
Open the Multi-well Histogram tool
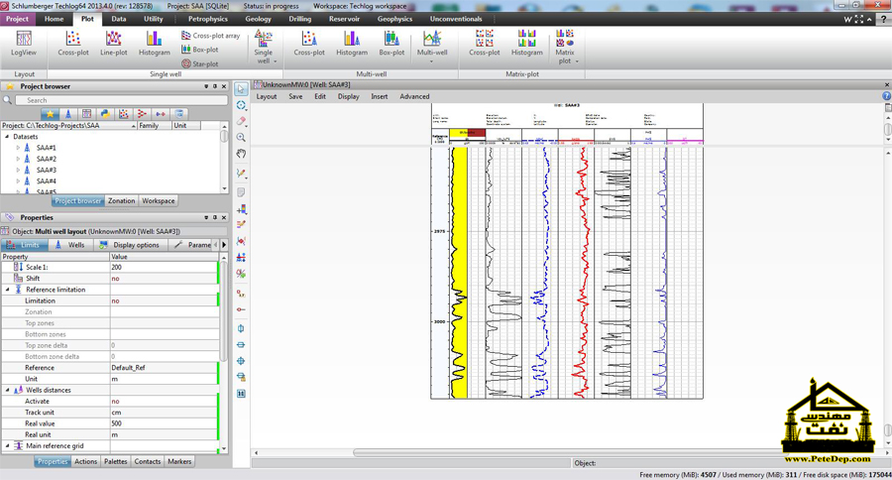352,44
